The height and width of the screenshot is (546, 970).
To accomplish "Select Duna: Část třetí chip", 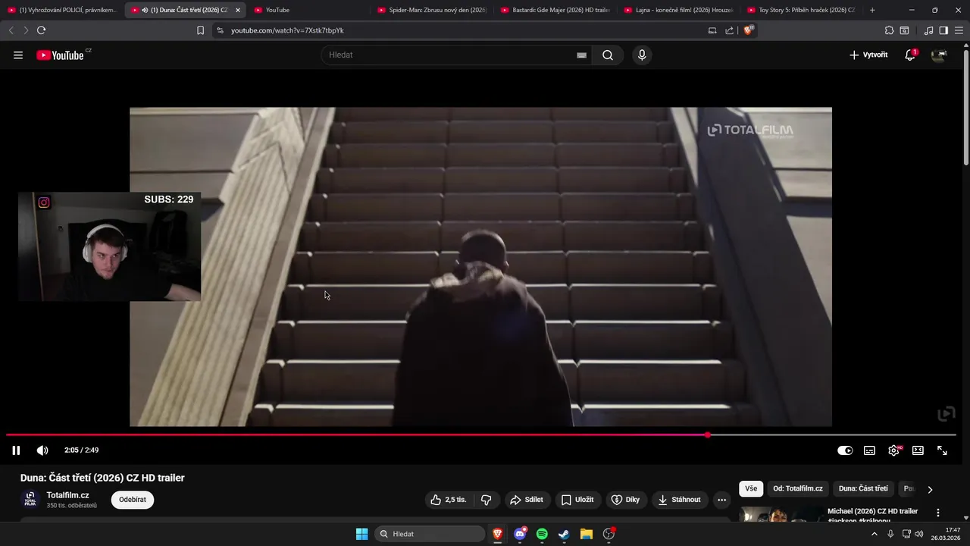I will pos(863,489).
